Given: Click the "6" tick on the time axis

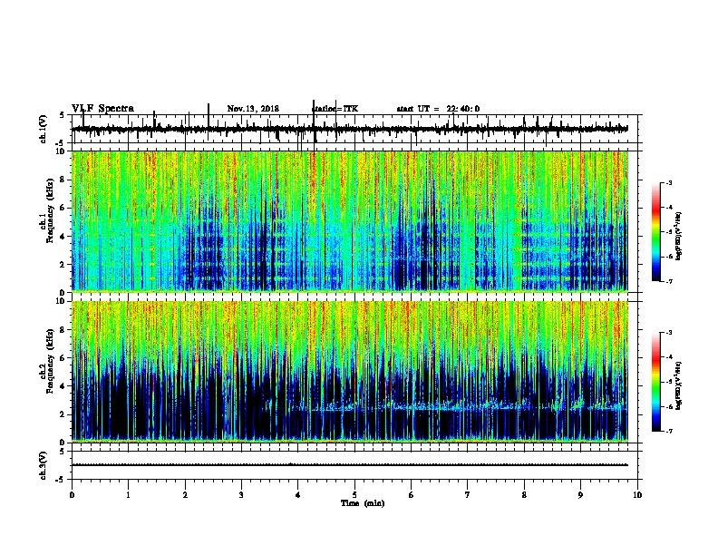Looking at the screenshot, I should (412, 495).
